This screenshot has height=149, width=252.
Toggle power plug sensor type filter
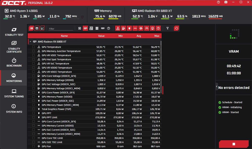pyautogui.click(x=129, y=28)
